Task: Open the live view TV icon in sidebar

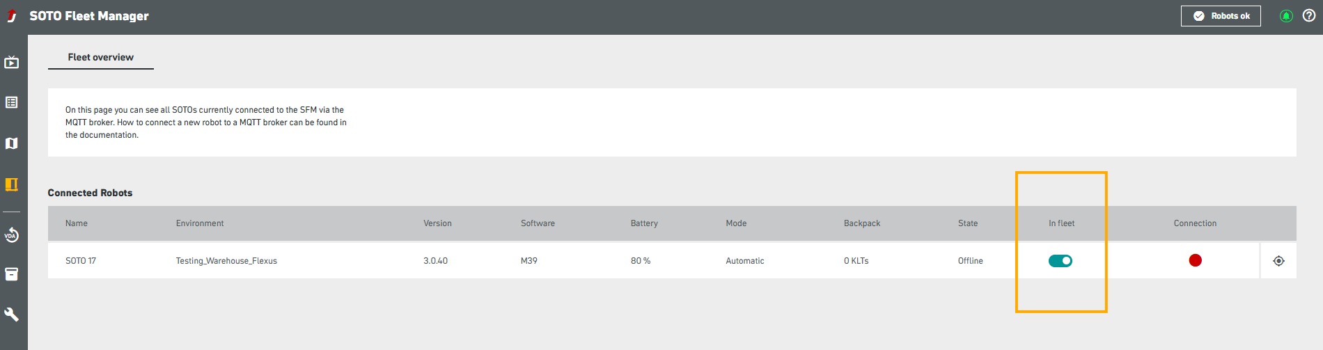Action: point(12,63)
